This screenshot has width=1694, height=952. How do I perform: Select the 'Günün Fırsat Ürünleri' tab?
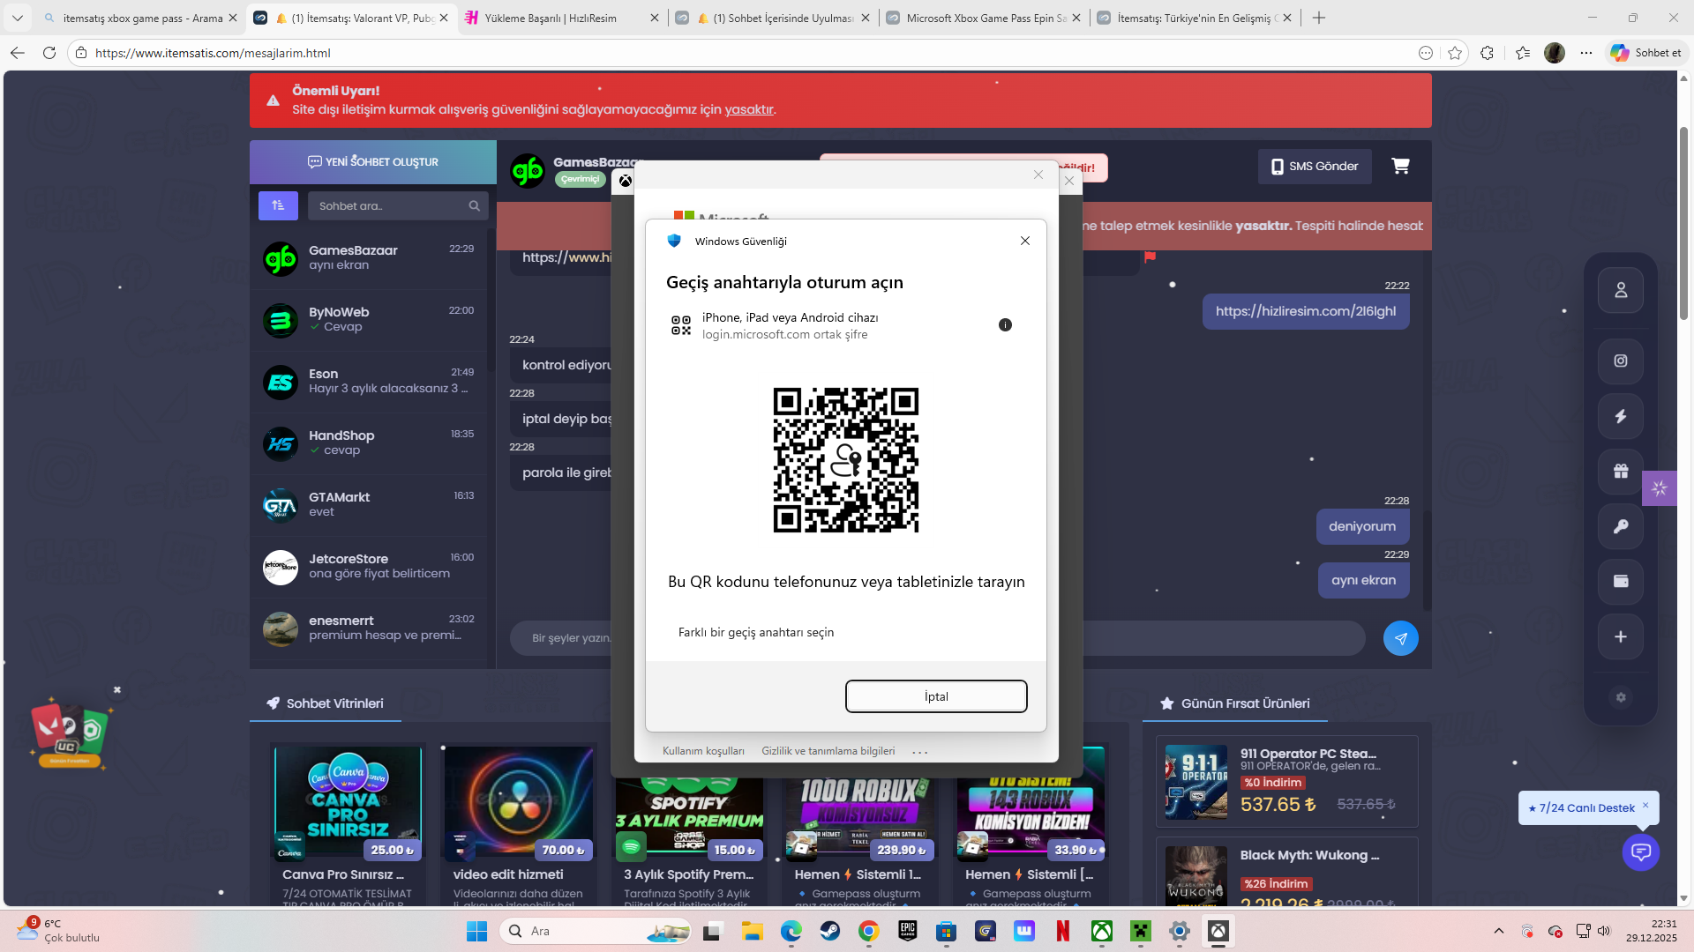1235,703
